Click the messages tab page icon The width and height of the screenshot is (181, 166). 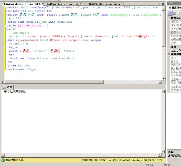(4, 87)
